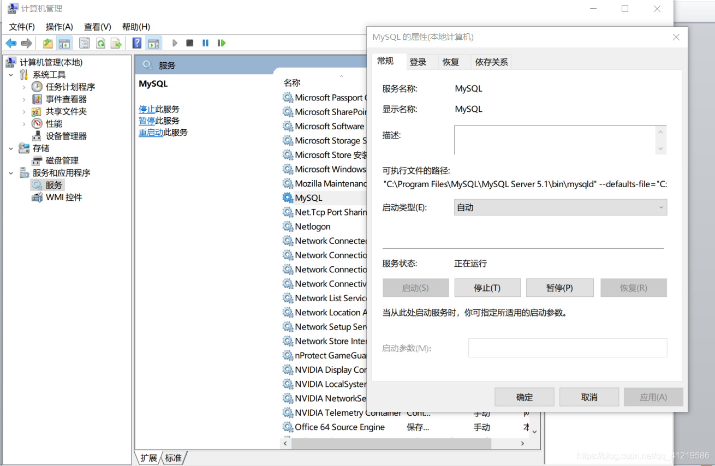This screenshot has height=466, width=715.
Task: Click the 暂停(P) button
Action: tap(559, 288)
